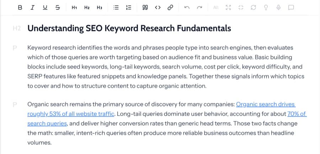Insert a bulleted list
This screenshot has width=320, height=154.
116,7
